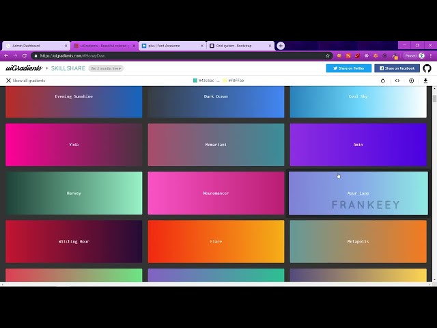Click the first orange extension icon
Image resolution: width=437 pixels, height=328 pixels.
coord(339,56)
